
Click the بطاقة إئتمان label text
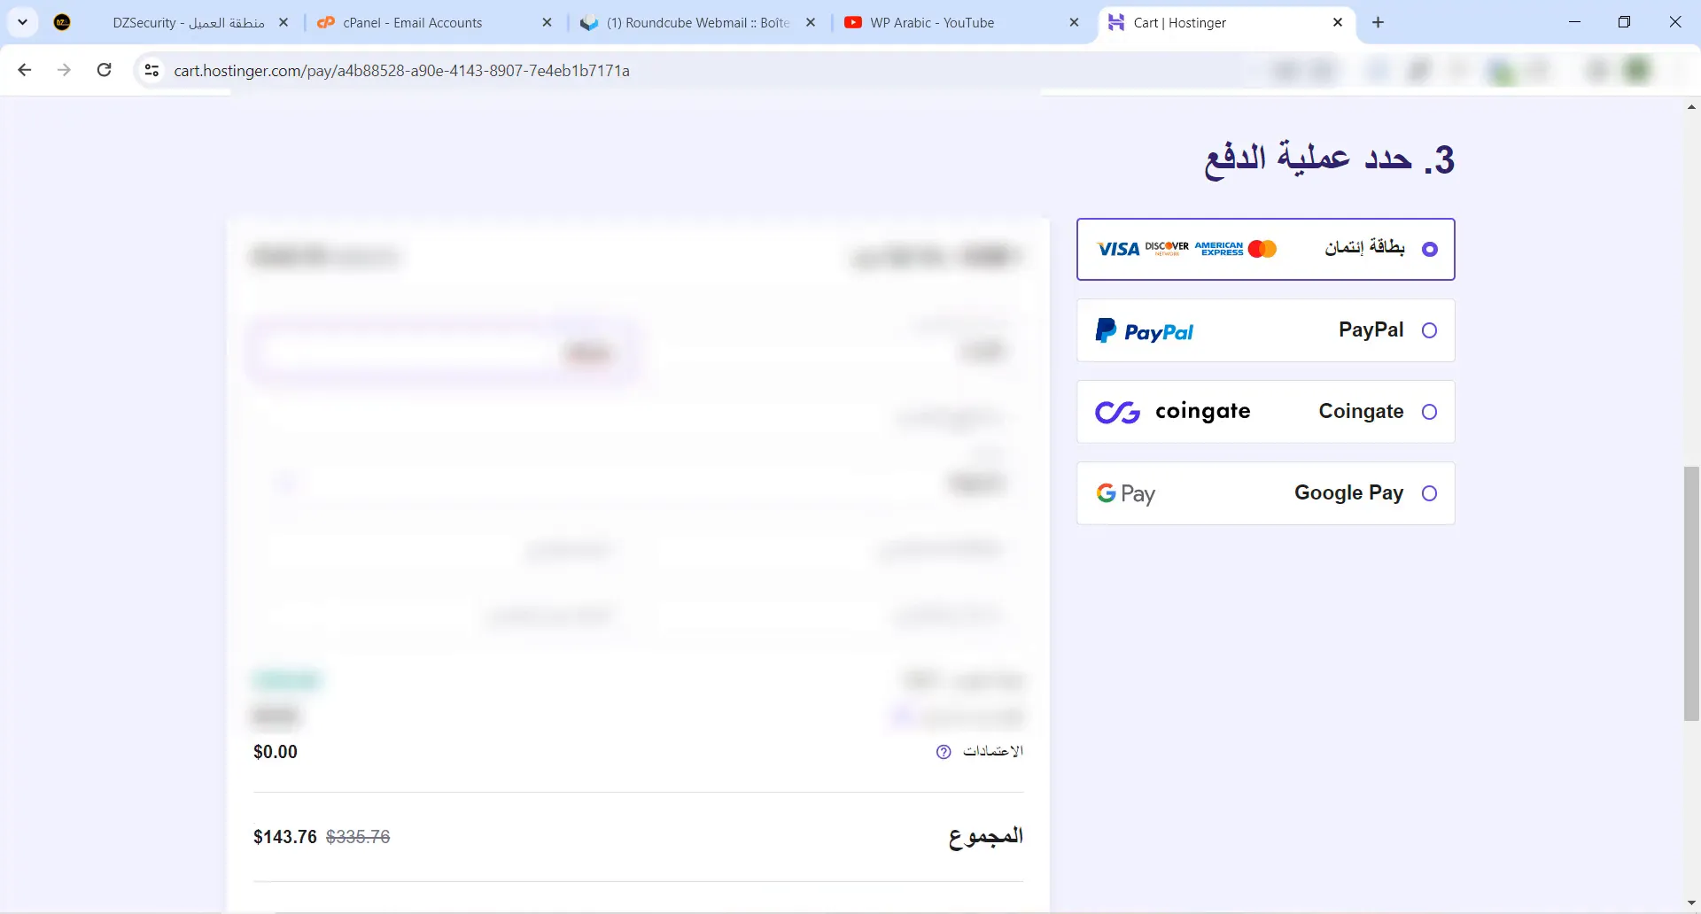coord(1364,248)
